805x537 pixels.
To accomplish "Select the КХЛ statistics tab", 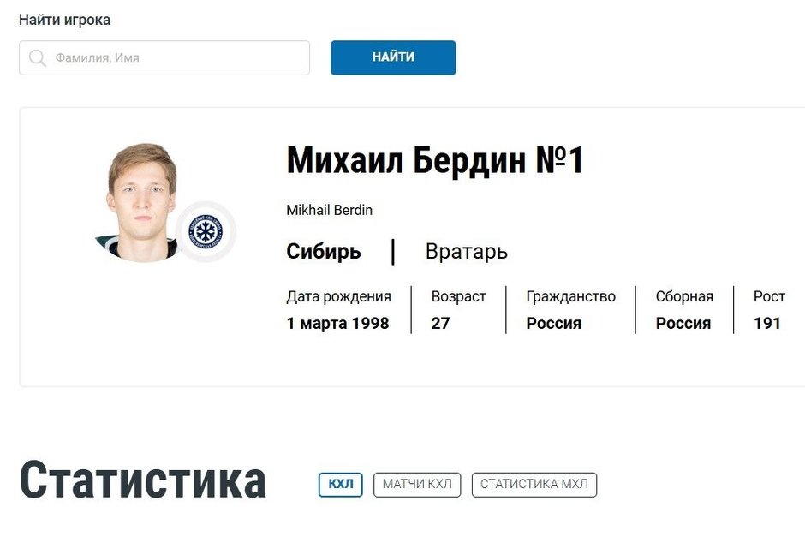I will (340, 484).
